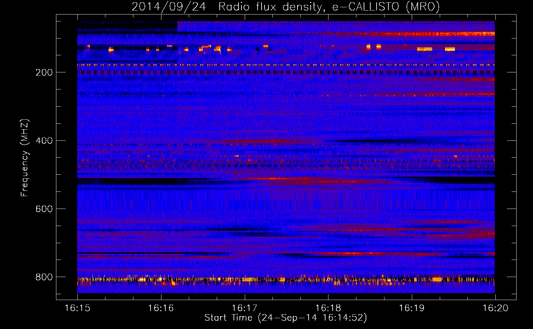The width and height of the screenshot is (533, 329).
Task: Click the 16:19 time tick label
Action: click(412, 308)
